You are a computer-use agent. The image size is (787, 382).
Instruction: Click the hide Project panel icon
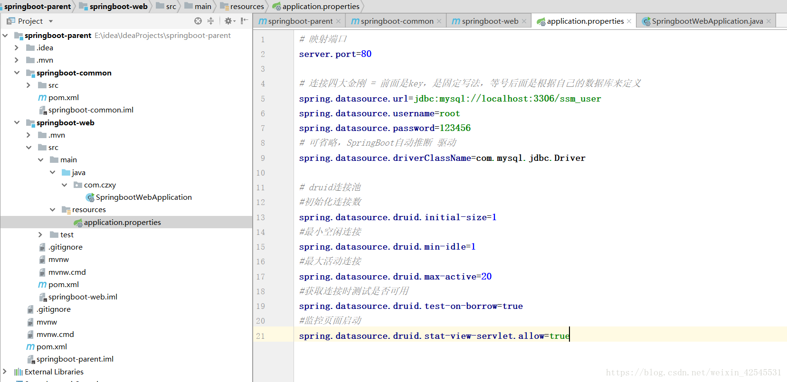coord(244,21)
